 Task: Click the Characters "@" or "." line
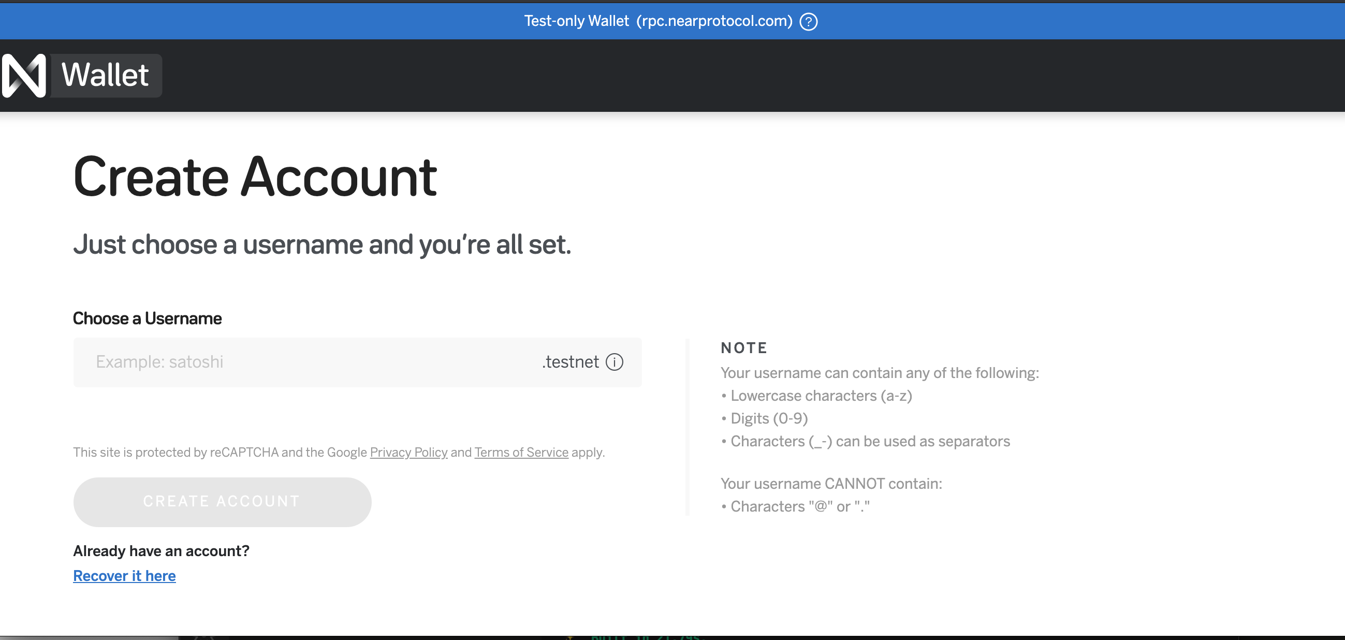click(x=799, y=506)
